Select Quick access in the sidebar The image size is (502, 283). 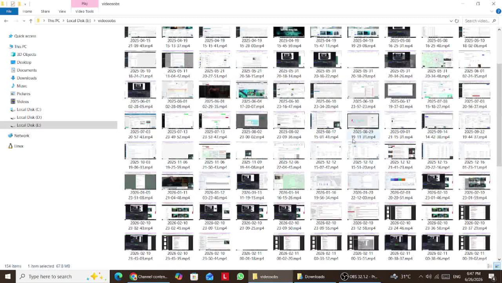25,36
